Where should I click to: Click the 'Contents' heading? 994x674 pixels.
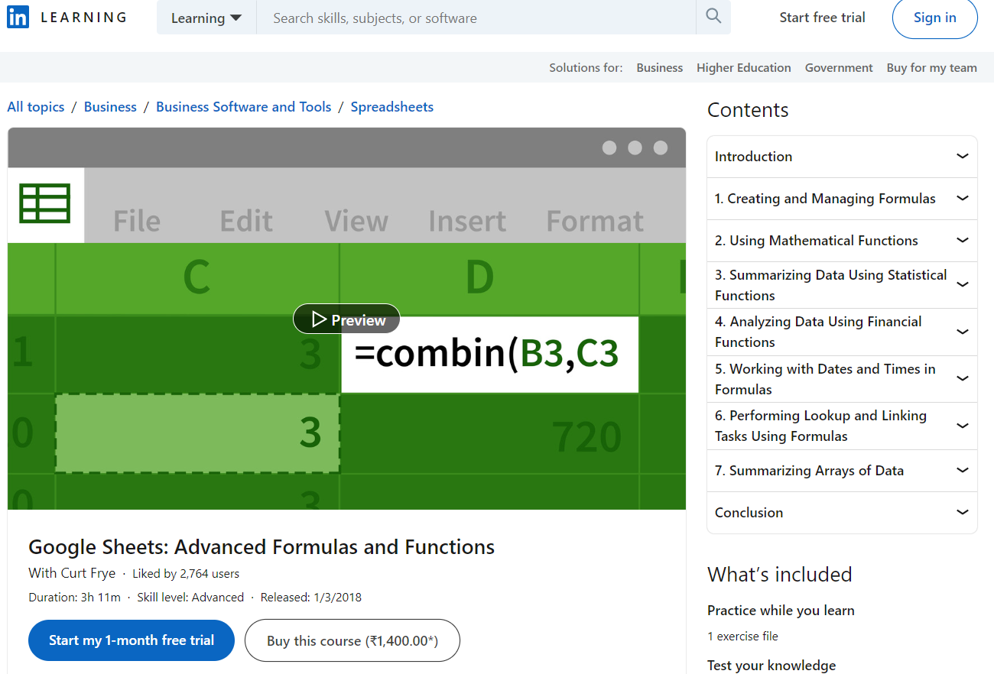pyautogui.click(x=748, y=110)
